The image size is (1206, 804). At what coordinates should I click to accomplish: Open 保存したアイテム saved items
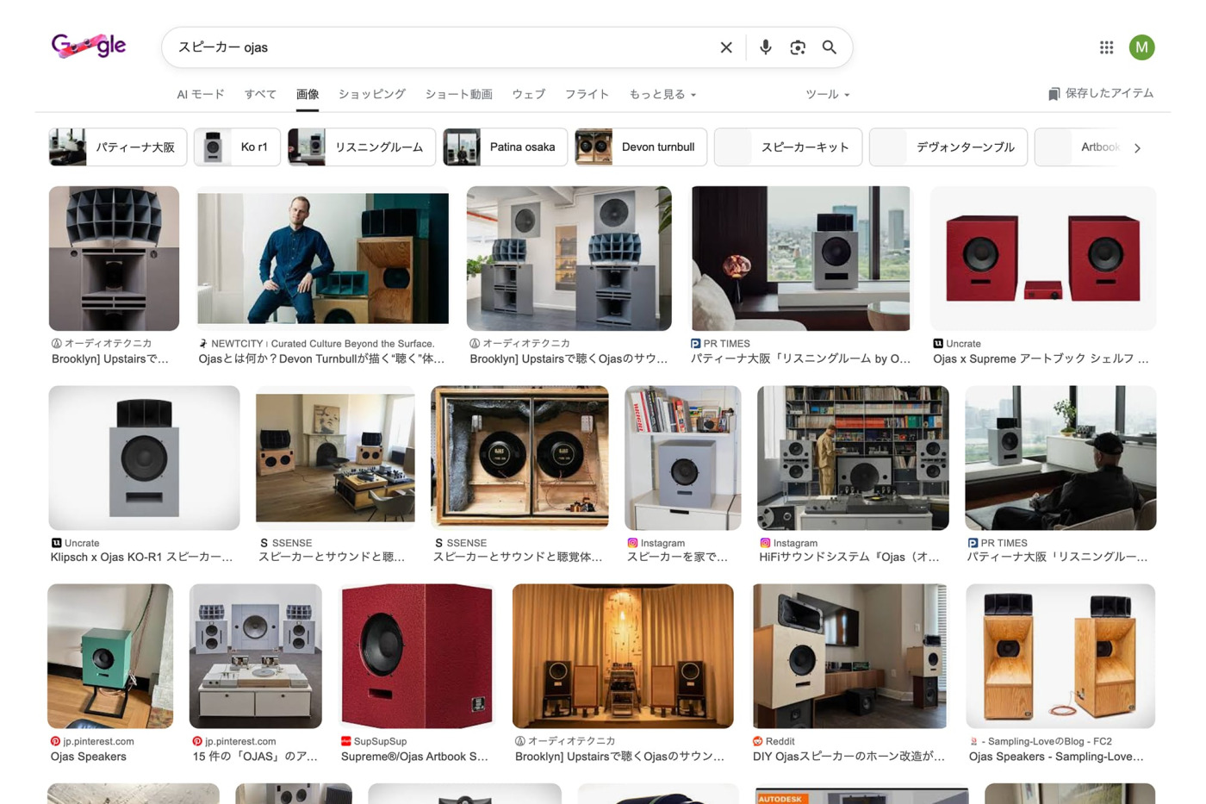pyautogui.click(x=1100, y=94)
